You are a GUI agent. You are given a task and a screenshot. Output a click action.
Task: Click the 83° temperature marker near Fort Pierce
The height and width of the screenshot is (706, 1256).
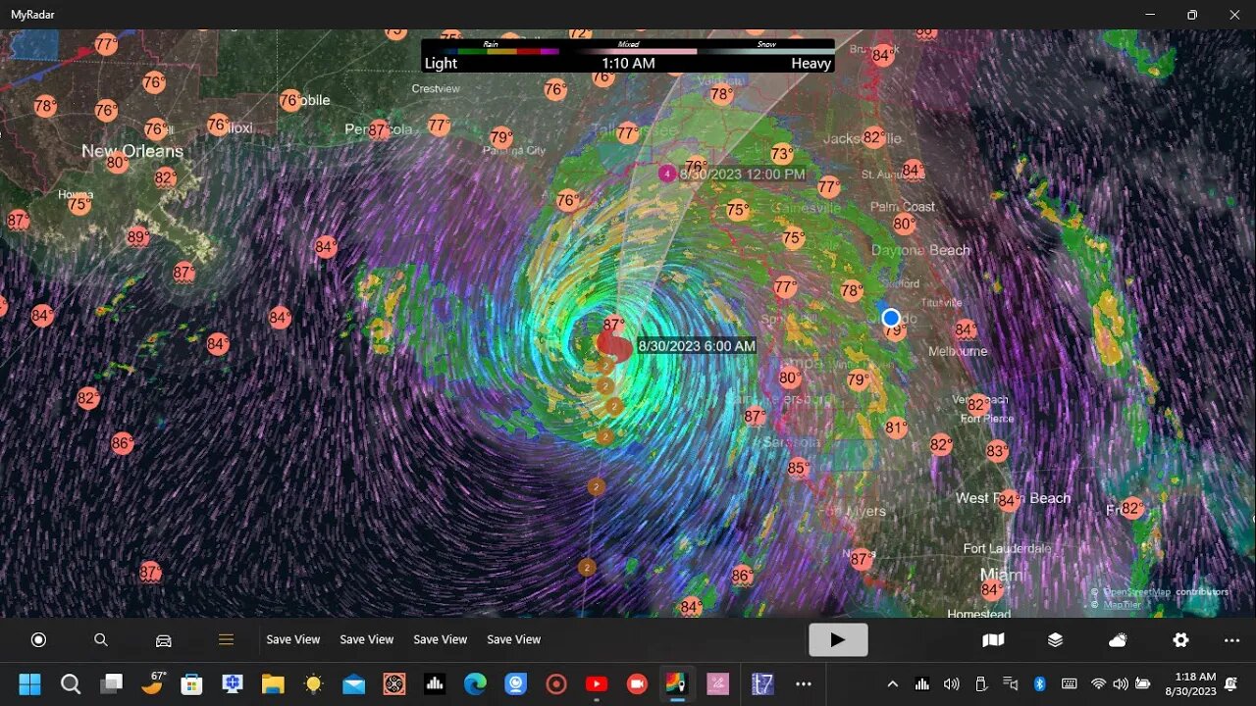(997, 451)
